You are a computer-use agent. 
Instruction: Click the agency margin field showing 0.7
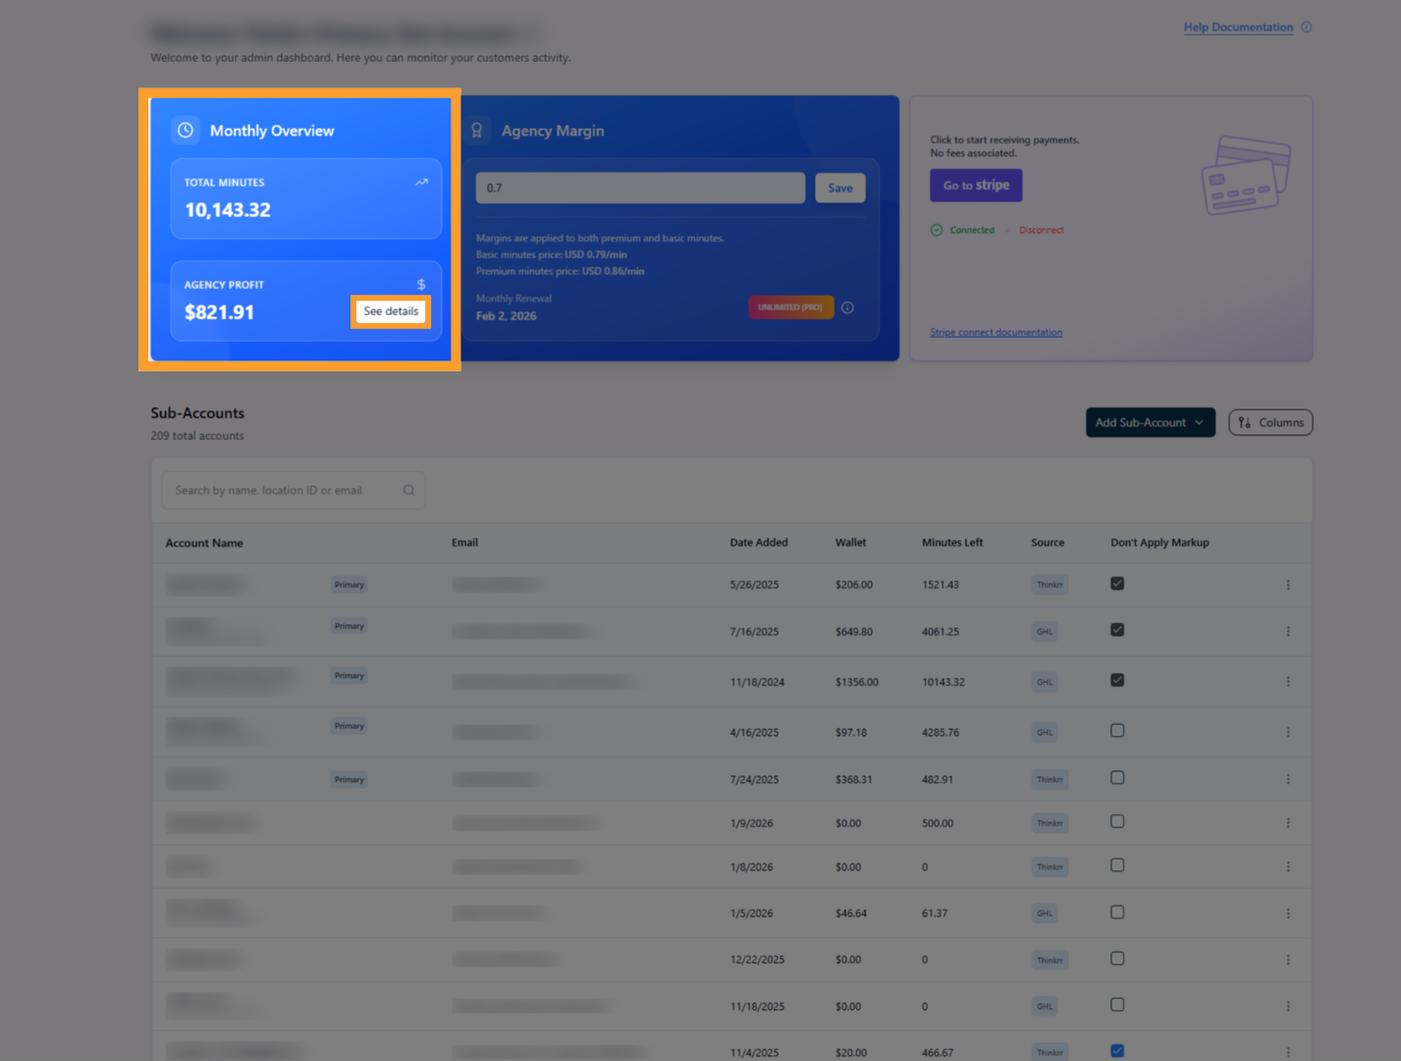640,188
